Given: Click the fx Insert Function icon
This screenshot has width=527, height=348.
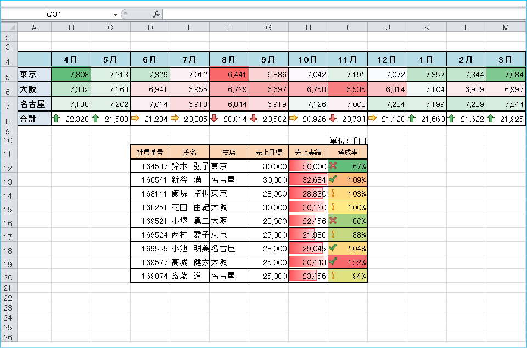Looking at the screenshot, I should [x=156, y=14].
